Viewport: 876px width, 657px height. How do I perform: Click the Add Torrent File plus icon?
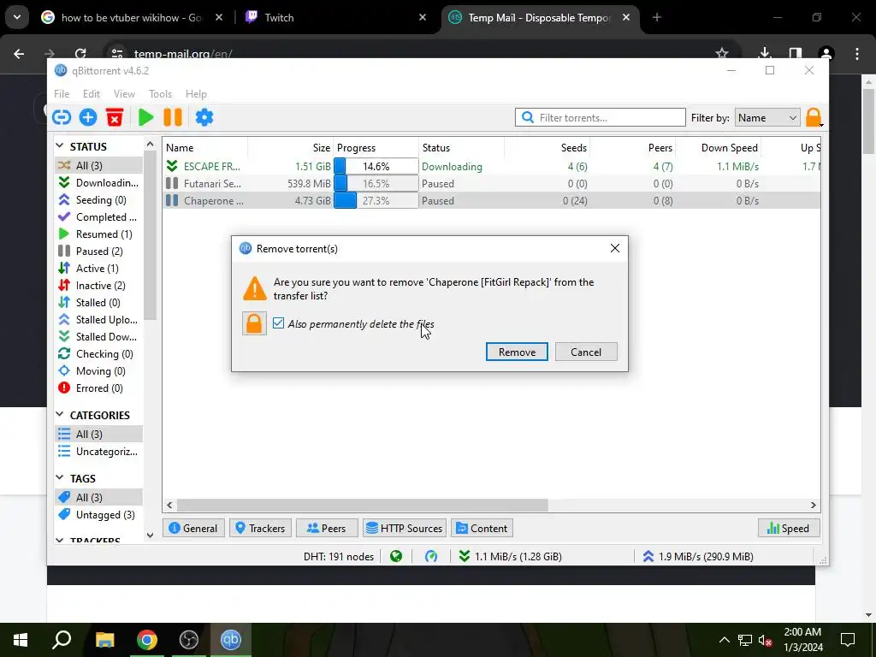pos(88,117)
